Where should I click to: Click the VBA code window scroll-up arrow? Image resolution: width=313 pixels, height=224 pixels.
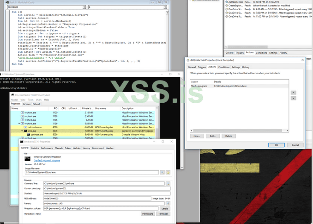tap(167, 12)
